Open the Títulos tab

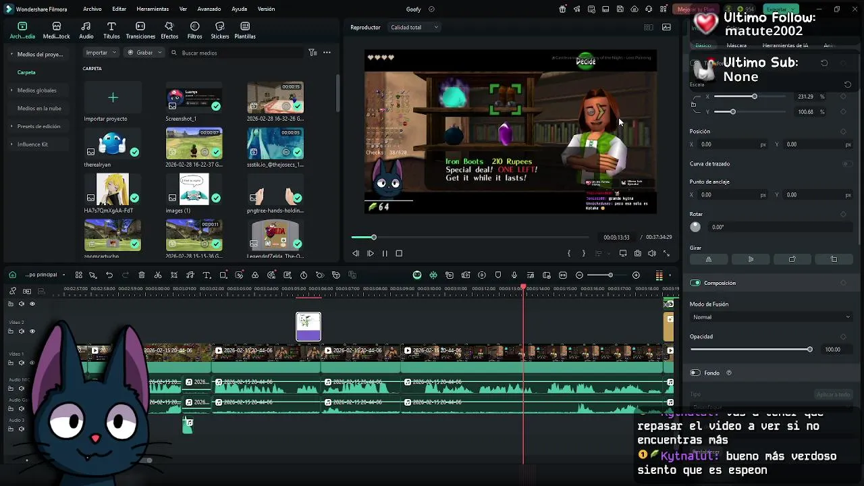click(x=111, y=30)
